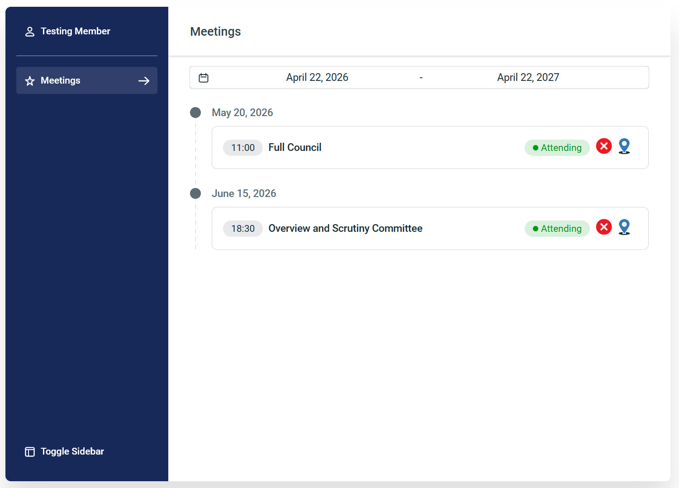The image size is (679, 488).
Task: Select the Meetings sidebar menu item
Action: click(x=87, y=80)
